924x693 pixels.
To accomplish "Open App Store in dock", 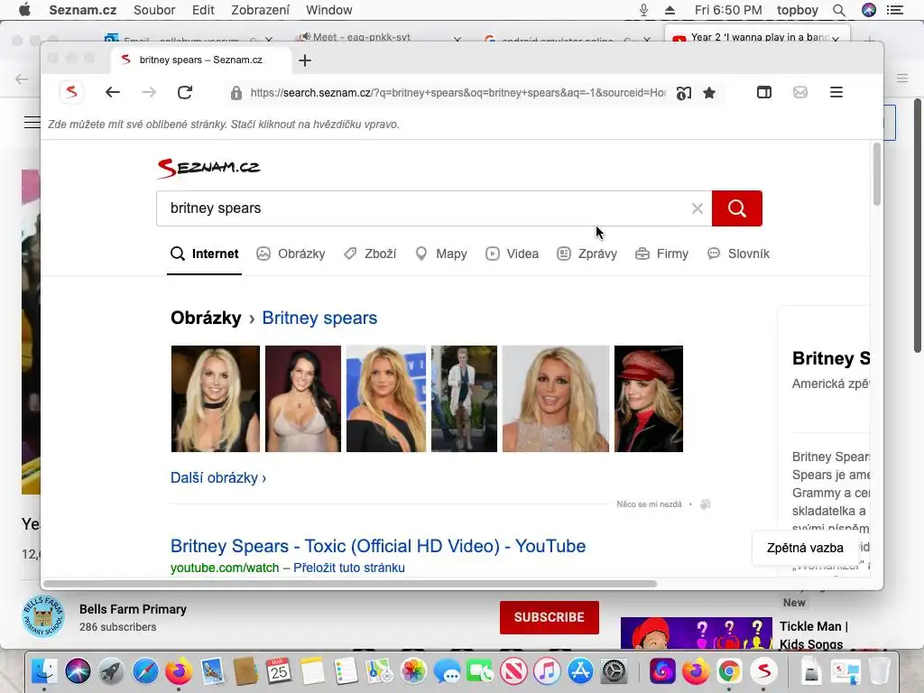I will coord(580,671).
